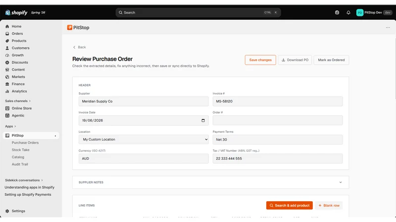Click the PitStop Dev avatar
This screenshot has height=222, width=396.
click(x=360, y=13)
